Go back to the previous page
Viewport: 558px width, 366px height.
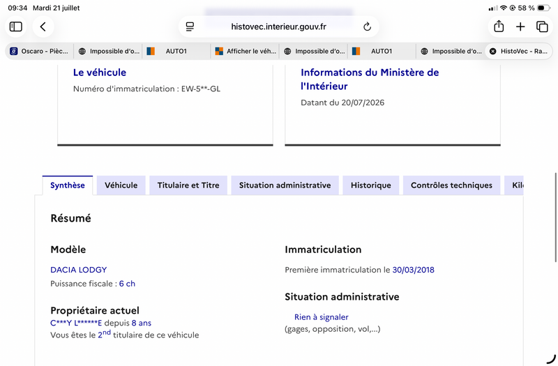[43, 26]
